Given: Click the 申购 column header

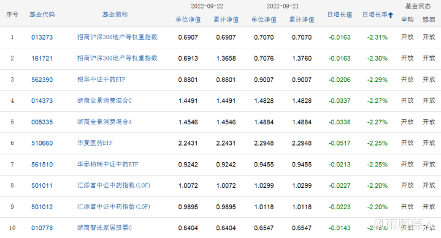Looking at the screenshot, I should coord(407,20).
